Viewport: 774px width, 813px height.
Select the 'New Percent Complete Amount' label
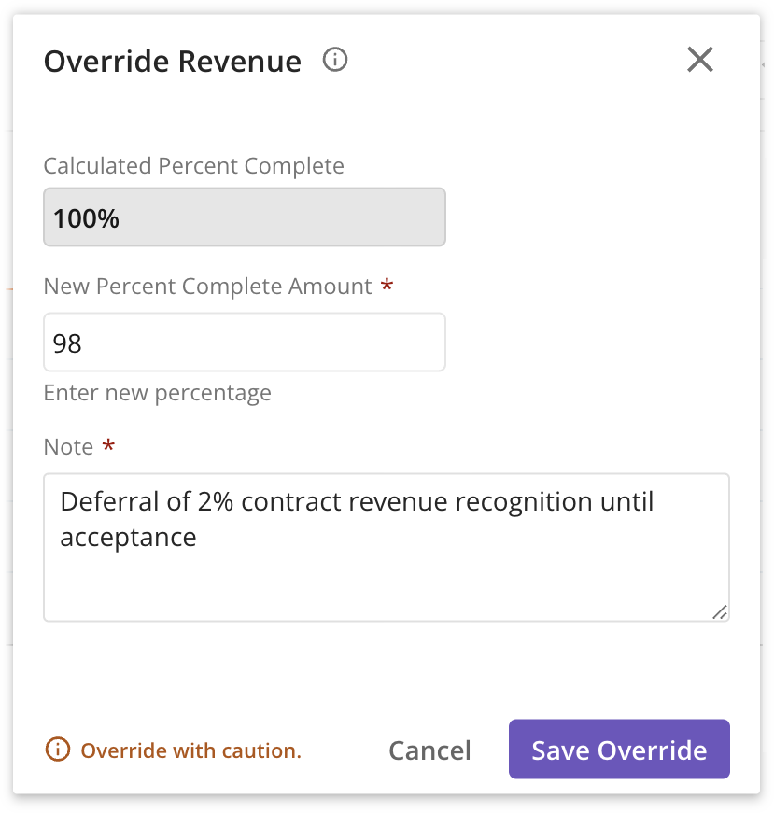pos(207,287)
